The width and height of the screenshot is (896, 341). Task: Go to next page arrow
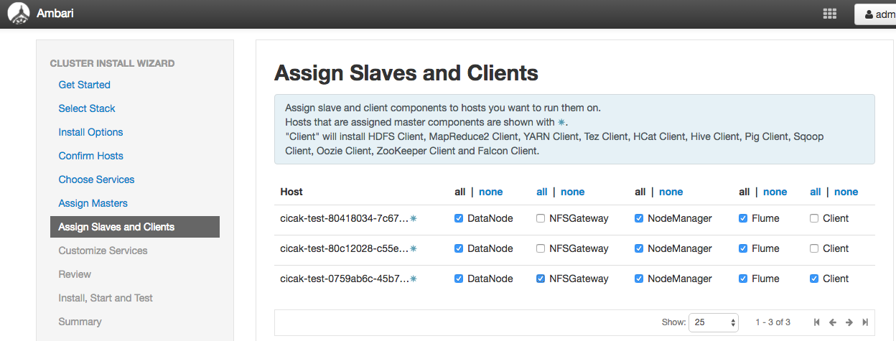tap(849, 322)
